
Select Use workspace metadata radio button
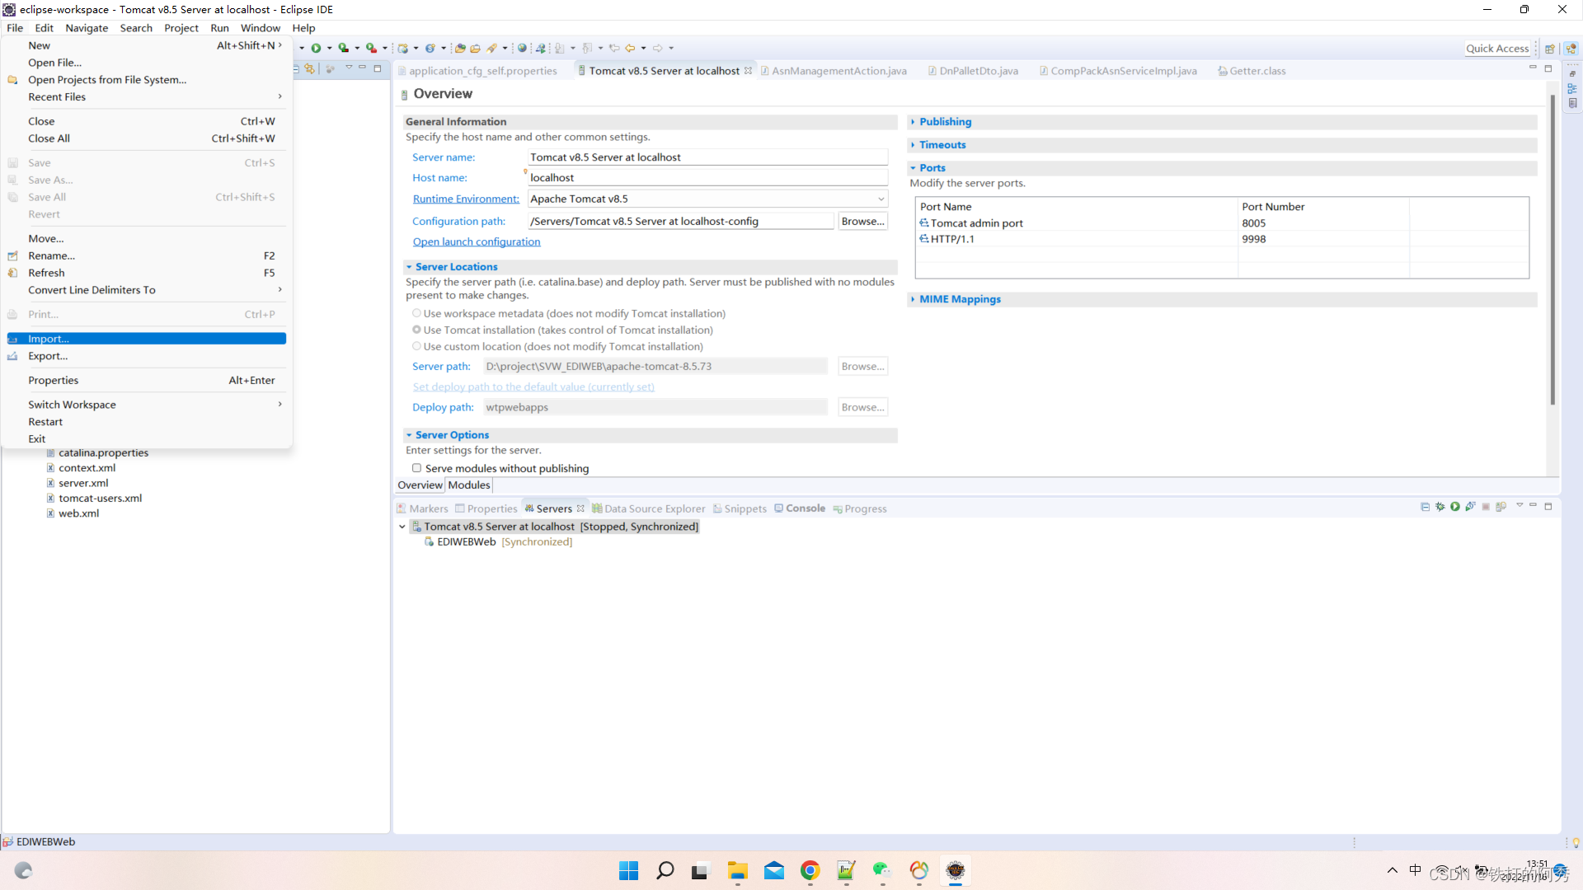point(416,313)
